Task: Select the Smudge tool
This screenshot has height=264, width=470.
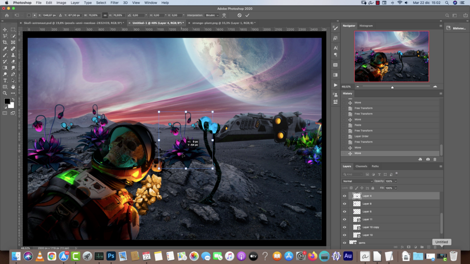Action: point(13,68)
